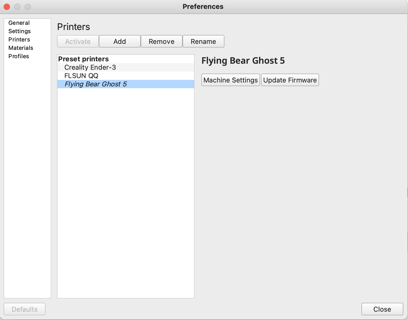Screen dimensions: 408x320
Task: Select the Printers section in sidebar
Action: click(x=19, y=39)
